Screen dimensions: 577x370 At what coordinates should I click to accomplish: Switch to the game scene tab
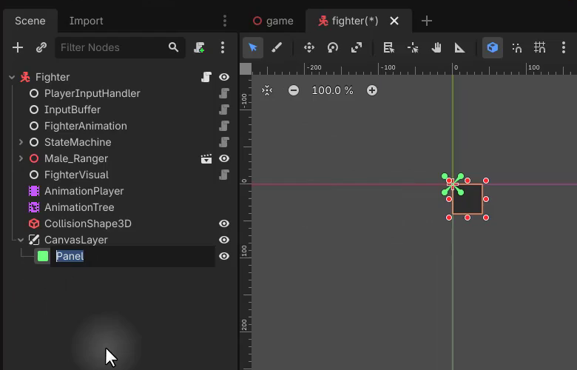pyautogui.click(x=273, y=21)
